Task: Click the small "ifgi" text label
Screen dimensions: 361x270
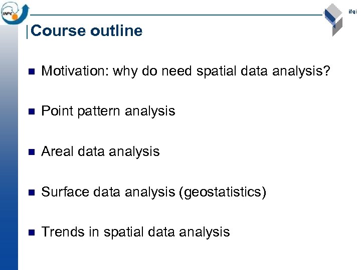Action: click(x=352, y=12)
